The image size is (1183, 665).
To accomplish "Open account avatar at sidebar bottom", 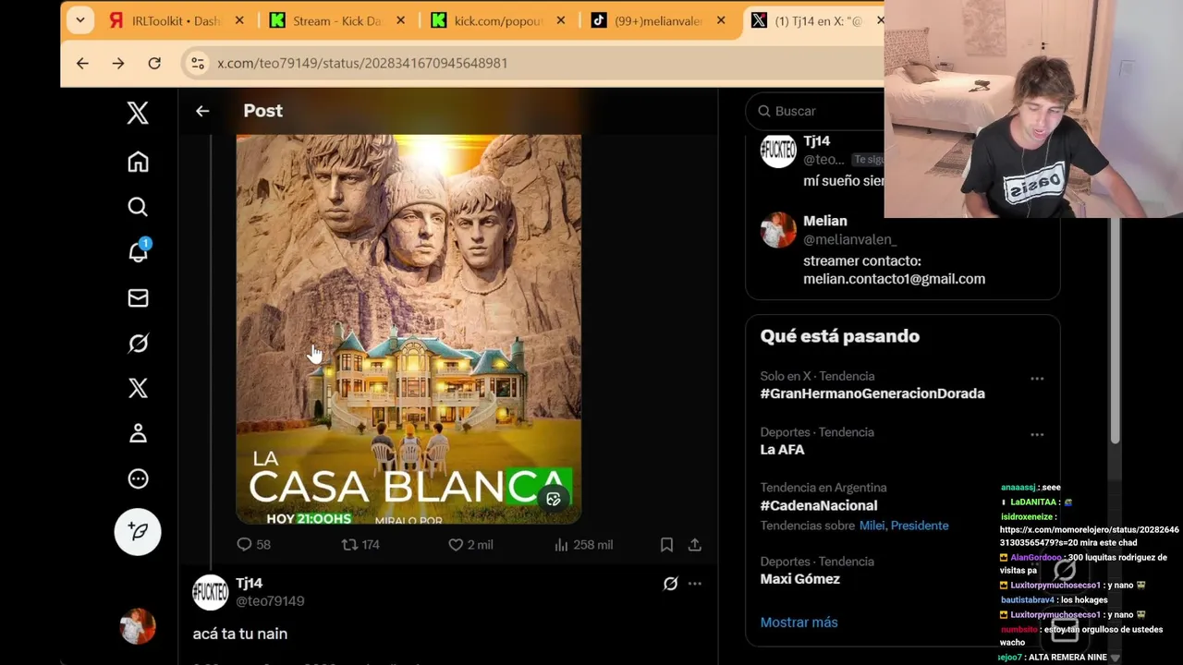I will (x=138, y=626).
